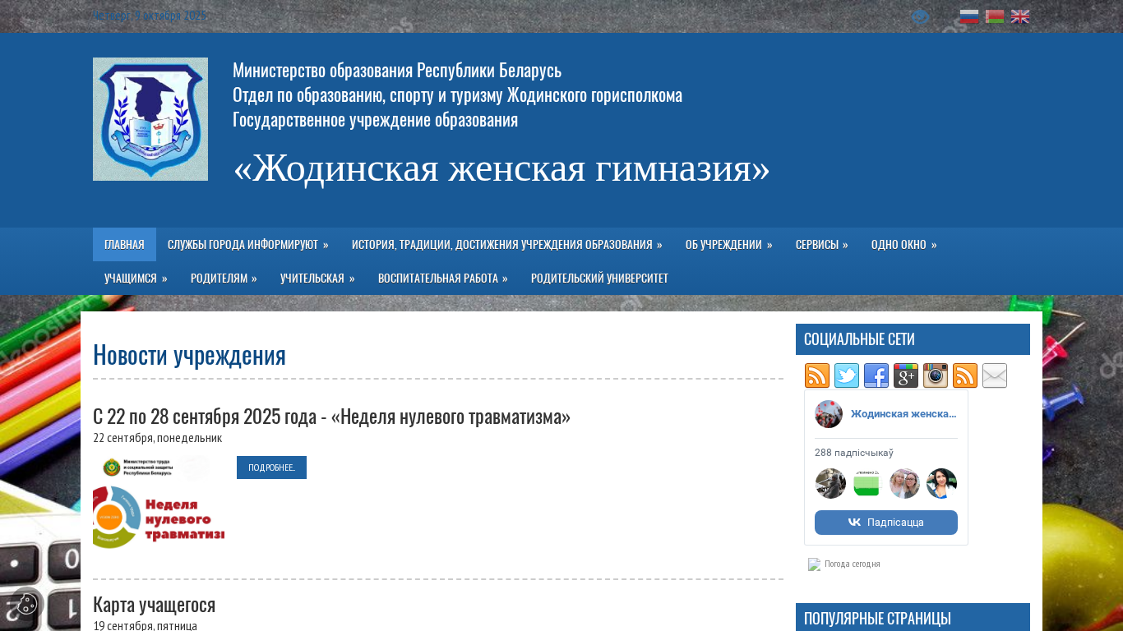This screenshot has width=1123, height=631.
Task: Open the accessibility eye icon
Action: click(920, 16)
